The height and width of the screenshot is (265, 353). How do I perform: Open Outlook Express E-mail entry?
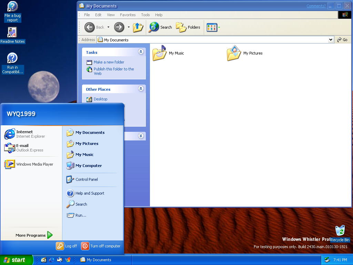coord(23,148)
